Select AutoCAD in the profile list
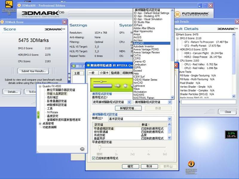This screenshot has width=239, height=179. (x=152, y=43)
